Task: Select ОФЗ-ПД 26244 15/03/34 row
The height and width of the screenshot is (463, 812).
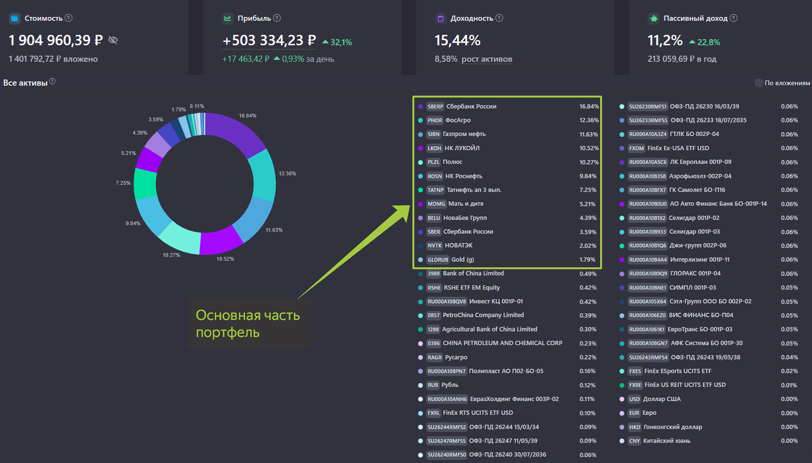Action: tap(508, 427)
